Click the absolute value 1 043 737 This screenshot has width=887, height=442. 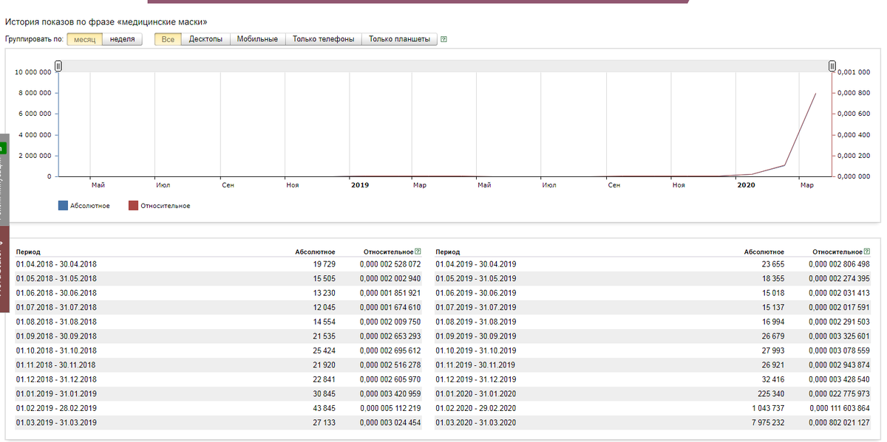pyautogui.click(x=769, y=408)
